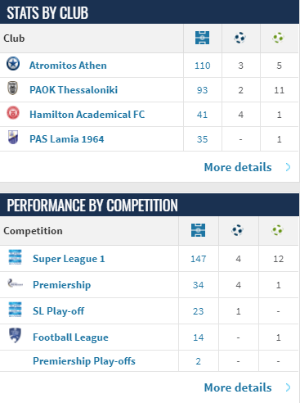Expand More details under Stats by Club
The height and width of the screenshot is (403, 300).
pos(238,167)
